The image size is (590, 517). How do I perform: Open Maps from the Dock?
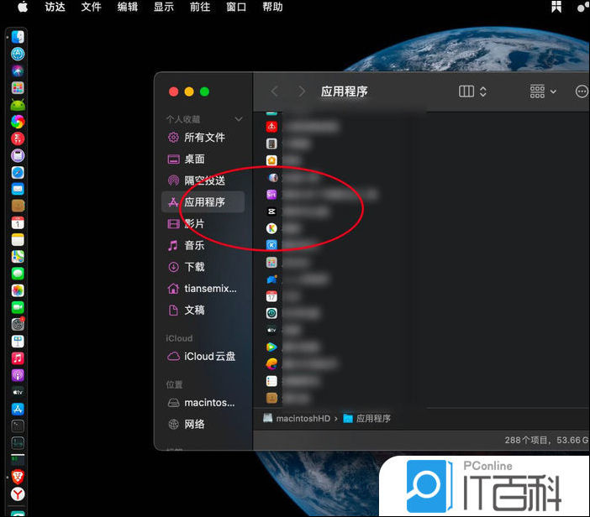[18, 257]
